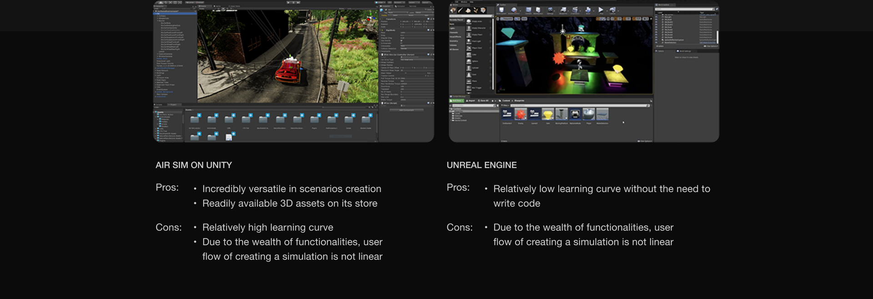Select Main Camera in the Unity Hierarchy
The height and width of the screenshot is (299, 873).
pyautogui.click(x=162, y=94)
